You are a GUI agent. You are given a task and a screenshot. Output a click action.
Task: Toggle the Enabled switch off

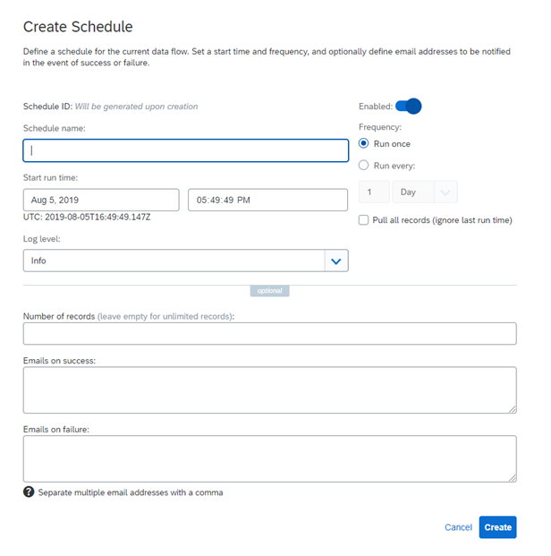tap(409, 106)
